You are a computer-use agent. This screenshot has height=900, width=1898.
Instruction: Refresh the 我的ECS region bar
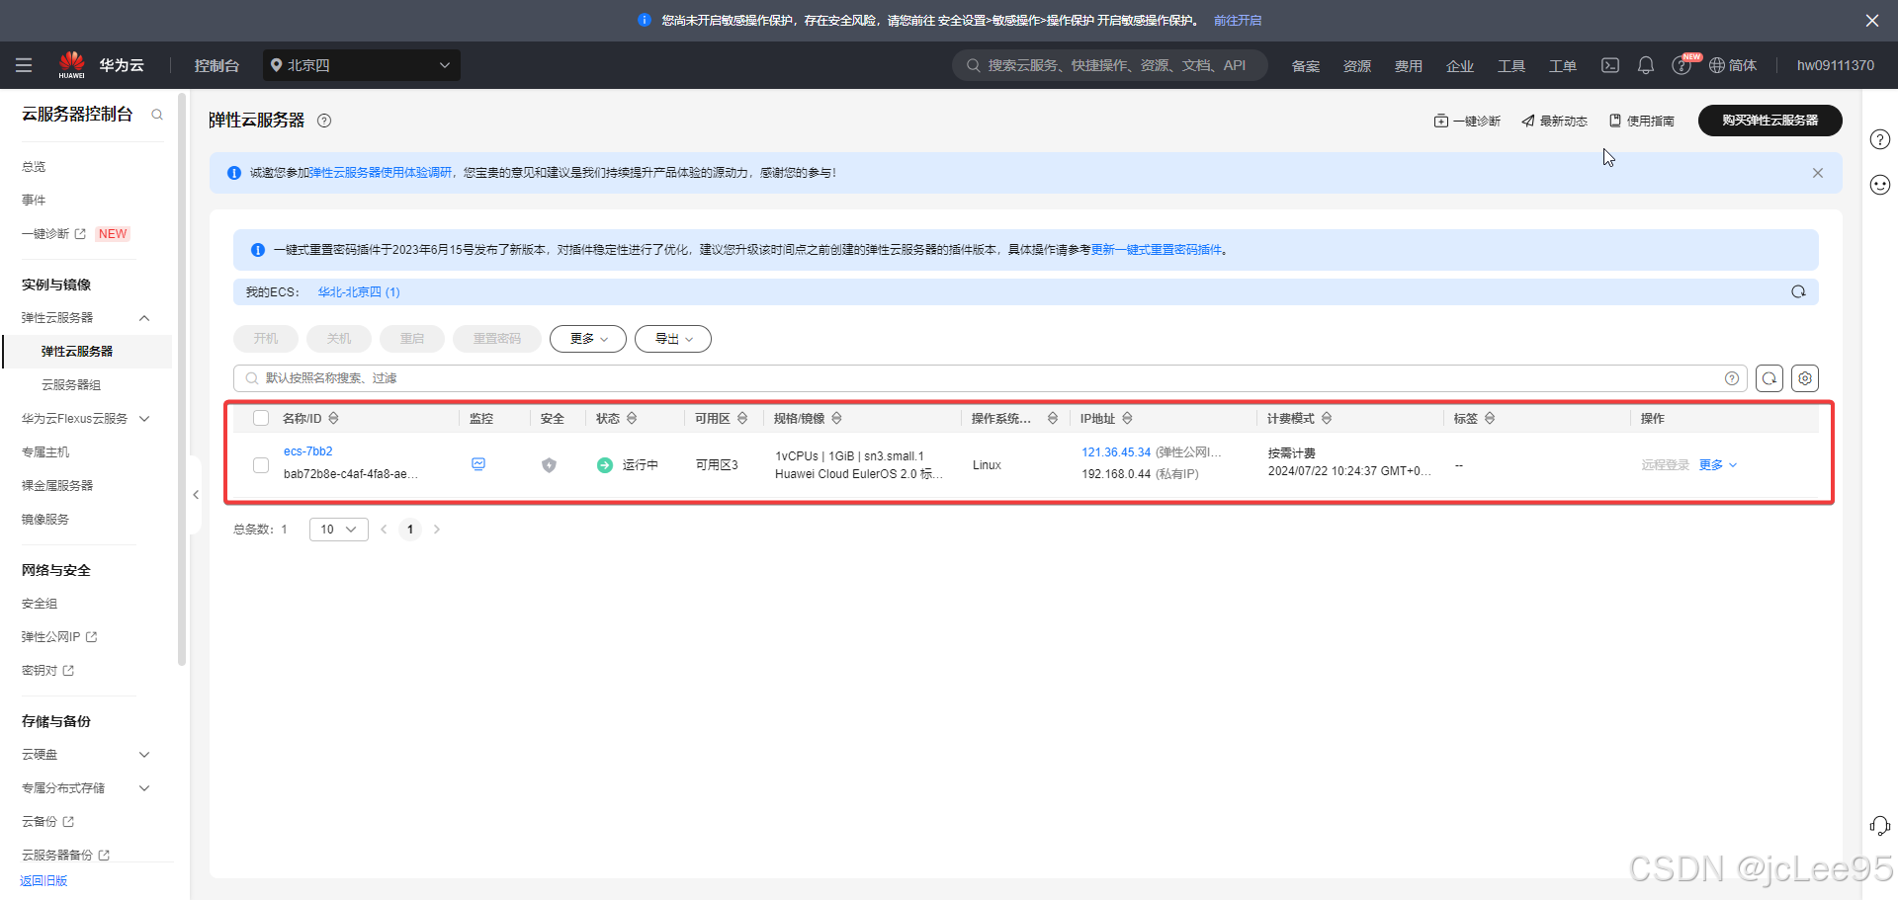pos(1798,291)
